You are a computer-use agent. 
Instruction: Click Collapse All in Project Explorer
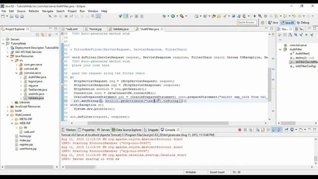38,35
